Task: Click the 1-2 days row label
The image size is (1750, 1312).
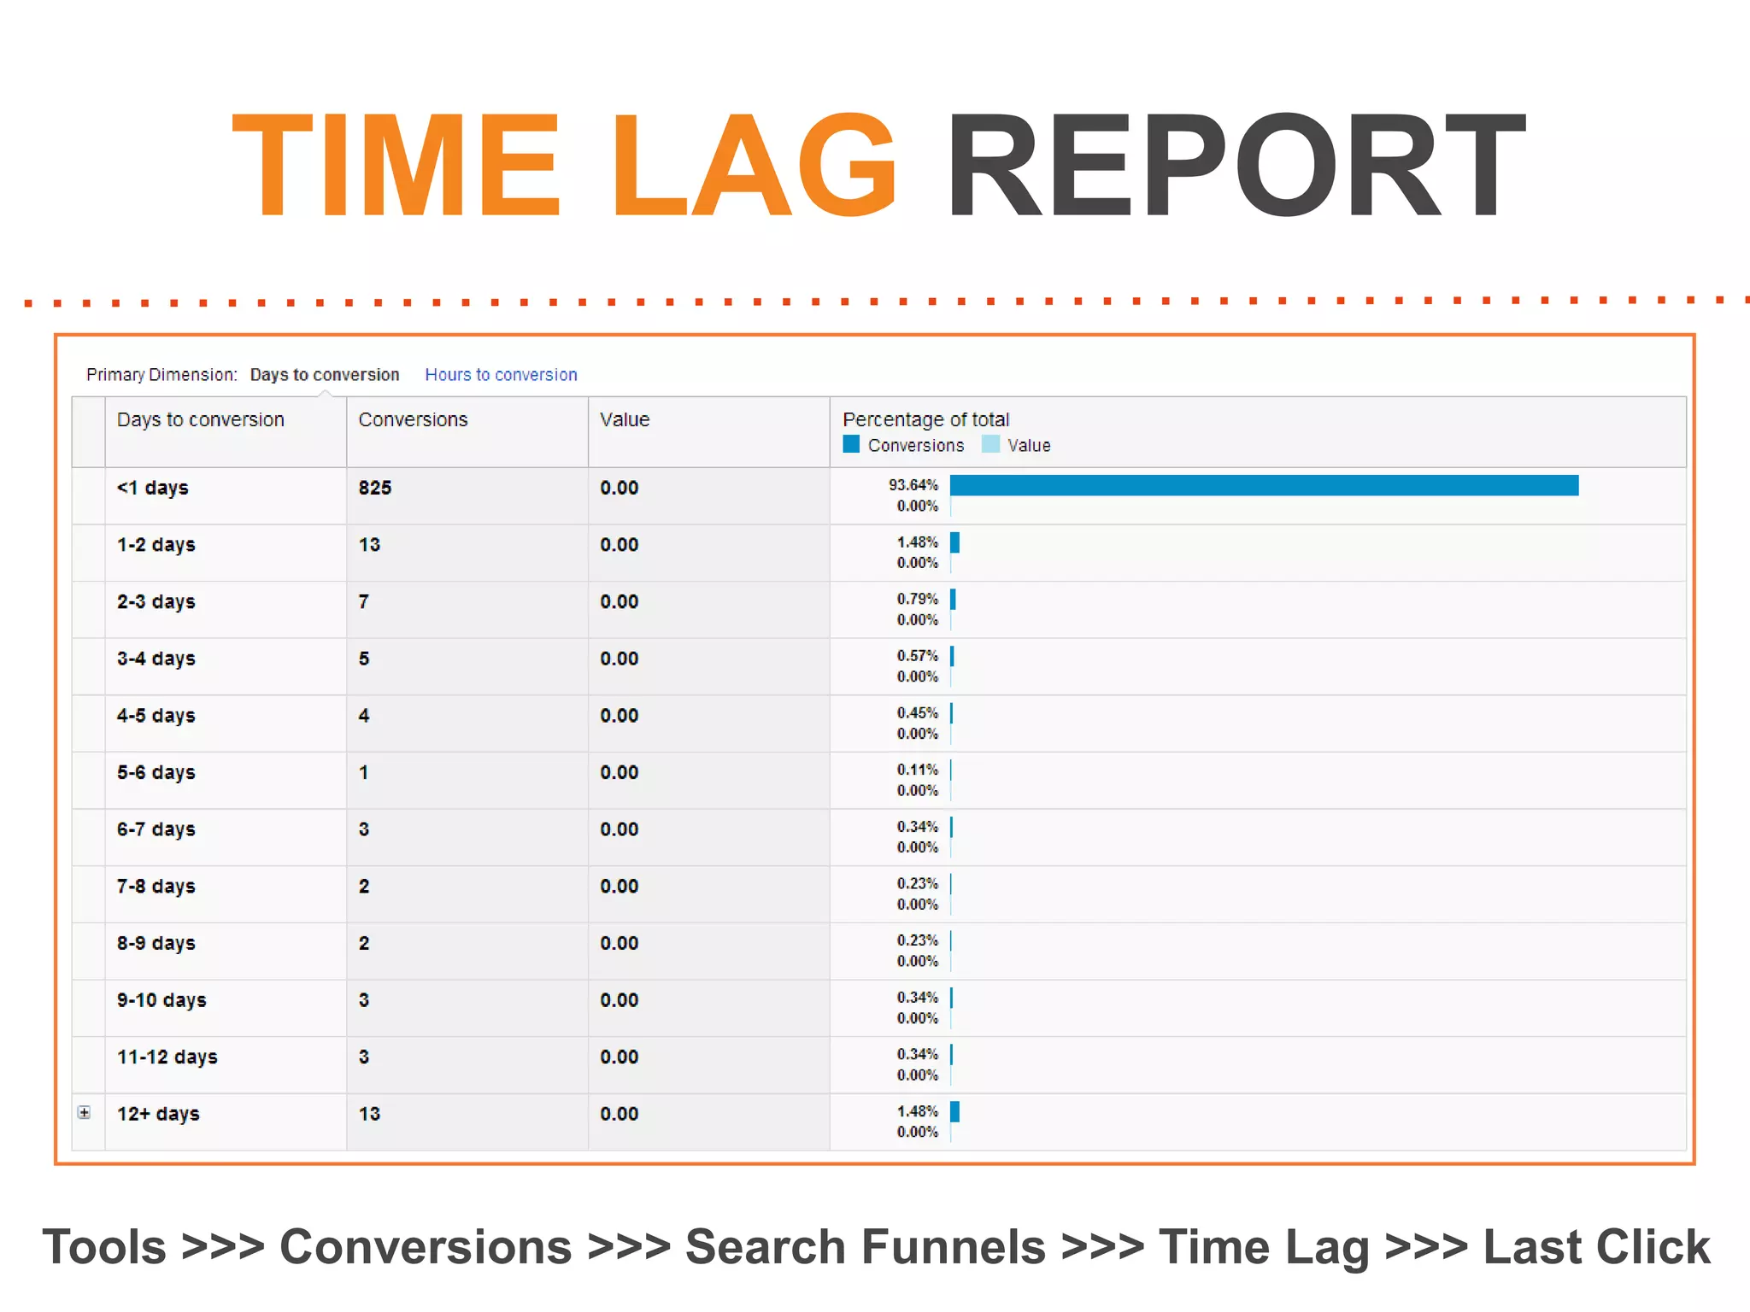Action: pos(156,545)
